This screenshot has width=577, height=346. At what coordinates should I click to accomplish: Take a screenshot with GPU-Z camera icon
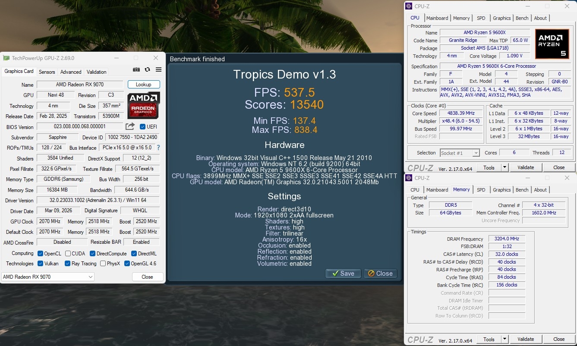click(136, 70)
